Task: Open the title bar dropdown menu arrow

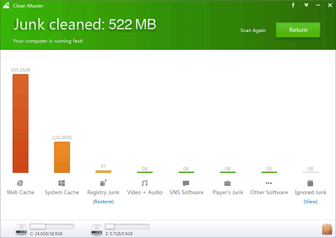Action: click(x=306, y=5)
